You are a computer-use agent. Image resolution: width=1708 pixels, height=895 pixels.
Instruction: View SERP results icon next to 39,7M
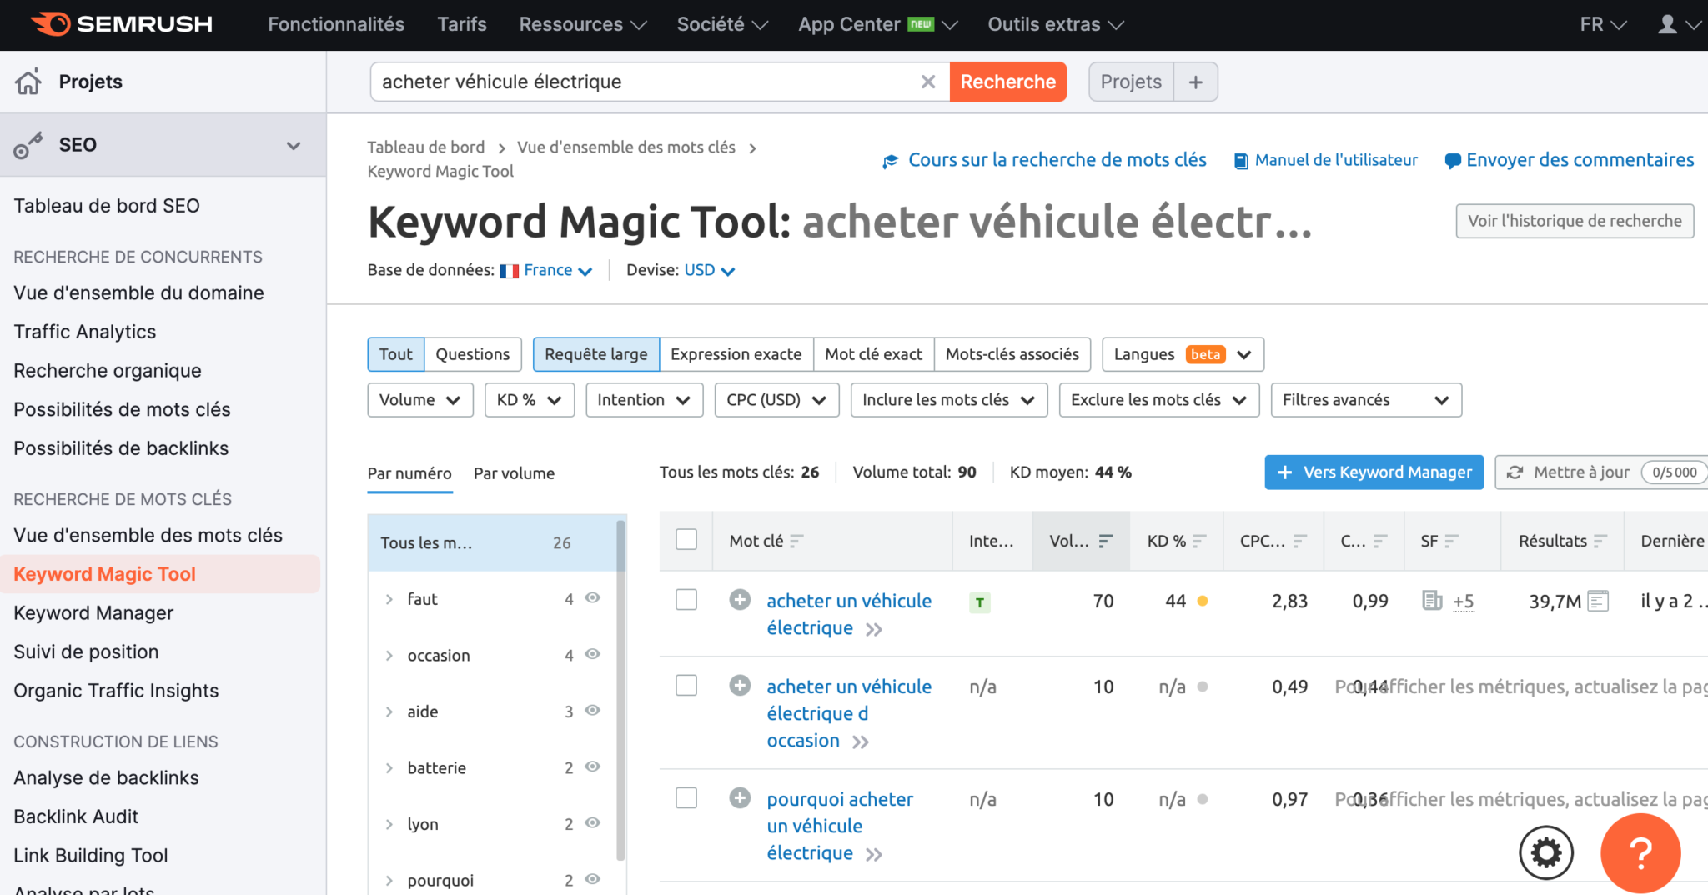tap(1598, 601)
